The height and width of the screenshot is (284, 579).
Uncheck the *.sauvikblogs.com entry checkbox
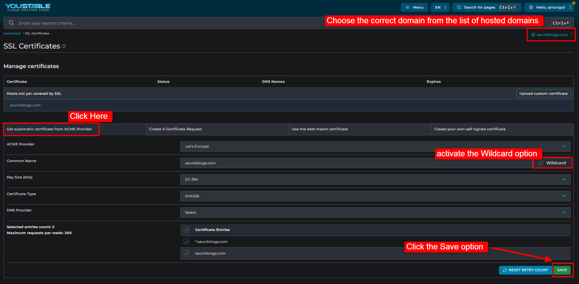pyautogui.click(x=186, y=242)
